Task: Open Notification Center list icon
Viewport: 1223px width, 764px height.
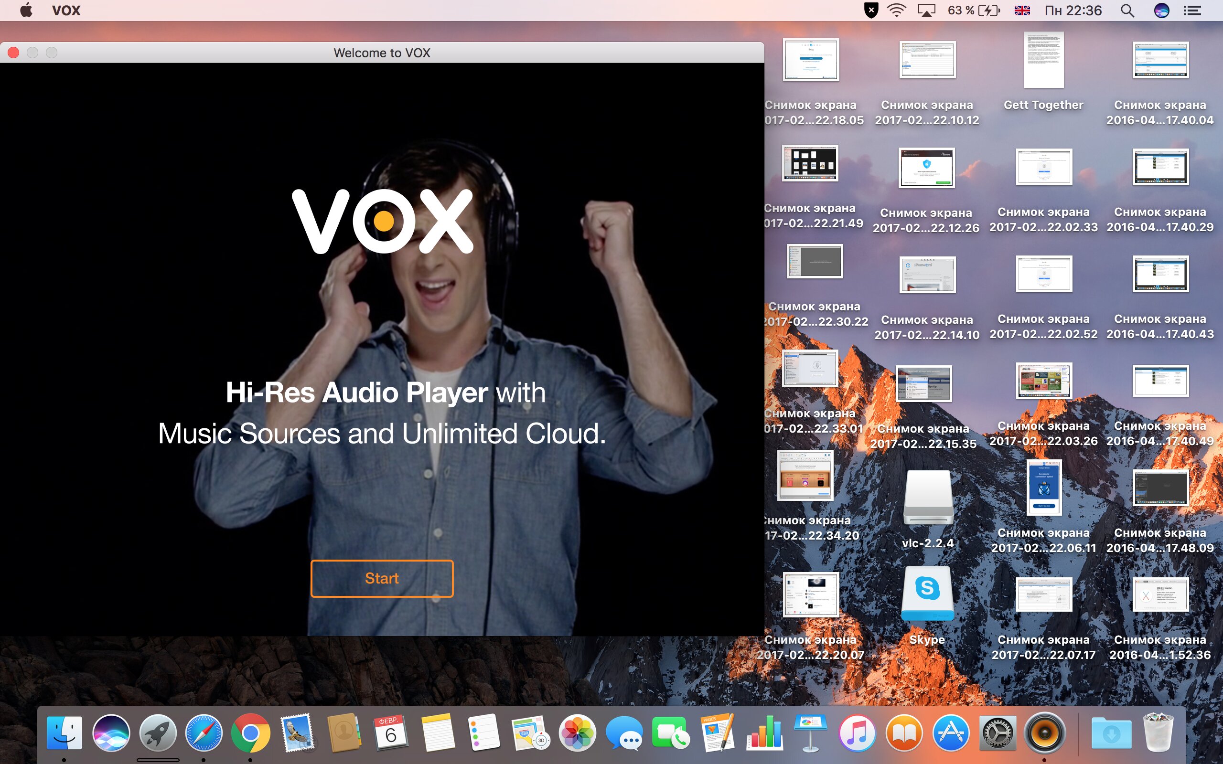Action: pos(1192,11)
